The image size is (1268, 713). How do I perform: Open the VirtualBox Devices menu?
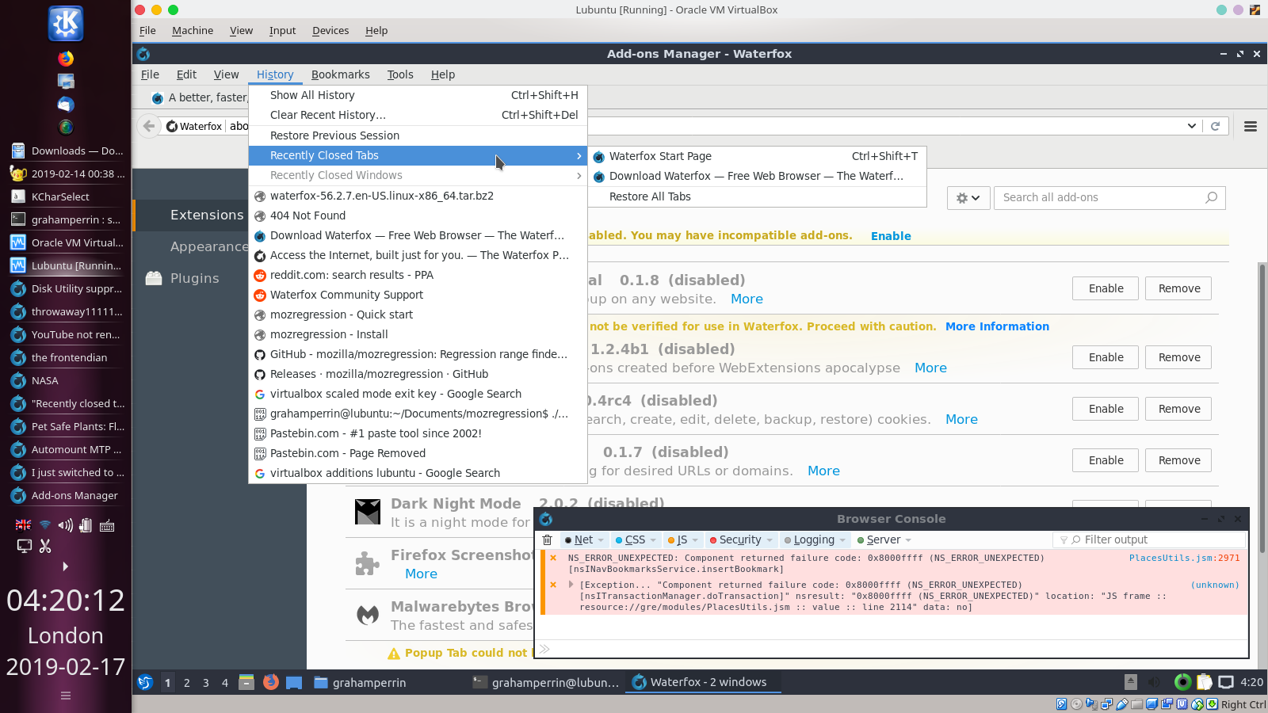(x=330, y=31)
